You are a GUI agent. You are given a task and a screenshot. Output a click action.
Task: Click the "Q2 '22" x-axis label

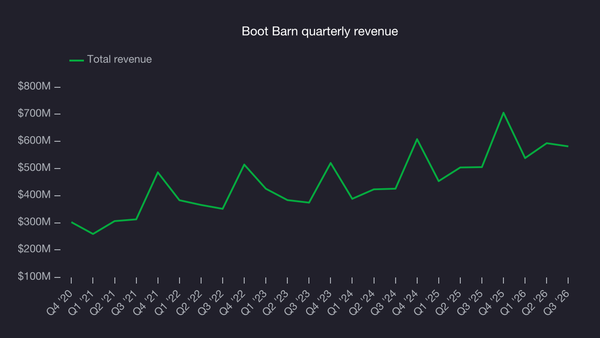tap(189, 302)
